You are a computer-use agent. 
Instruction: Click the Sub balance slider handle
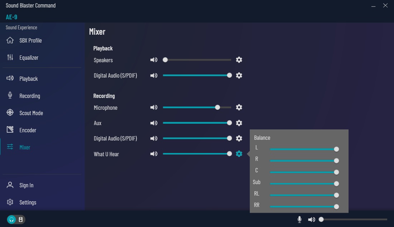point(336,184)
